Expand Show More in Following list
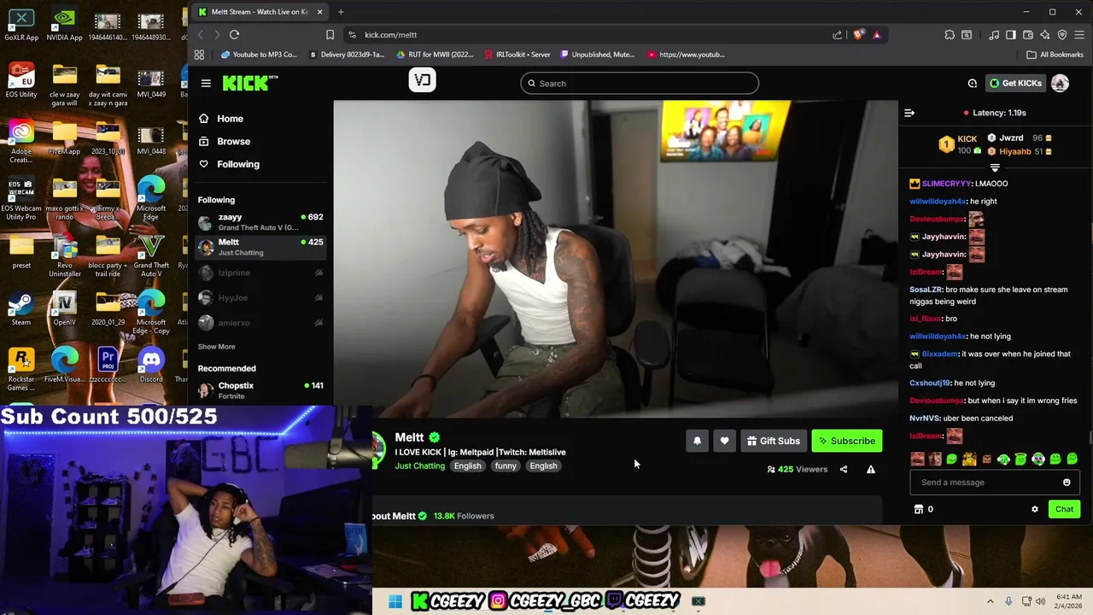The image size is (1093, 615). (217, 347)
